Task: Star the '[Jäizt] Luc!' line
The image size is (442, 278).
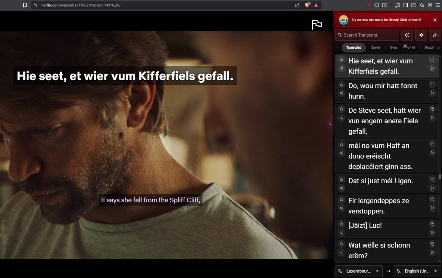Action: pyautogui.click(x=341, y=224)
